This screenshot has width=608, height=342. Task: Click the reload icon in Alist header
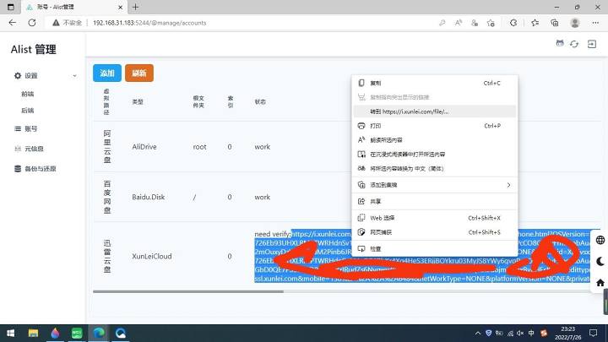(574, 44)
